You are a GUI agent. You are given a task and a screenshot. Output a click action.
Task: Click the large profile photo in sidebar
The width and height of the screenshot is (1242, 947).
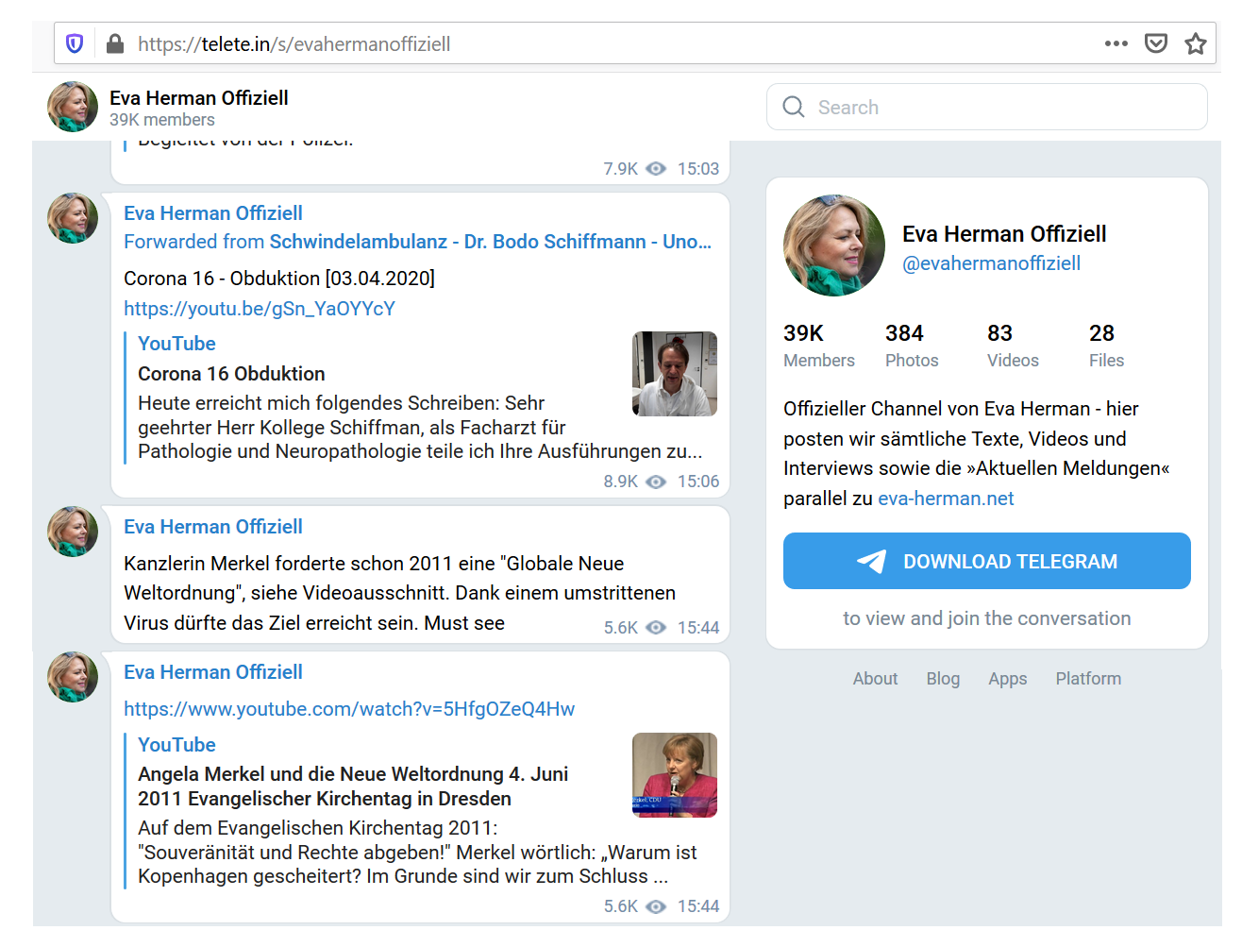[x=834, y=245]
